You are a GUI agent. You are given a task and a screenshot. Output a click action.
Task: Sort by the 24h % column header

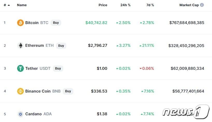(x=125, y=5)
